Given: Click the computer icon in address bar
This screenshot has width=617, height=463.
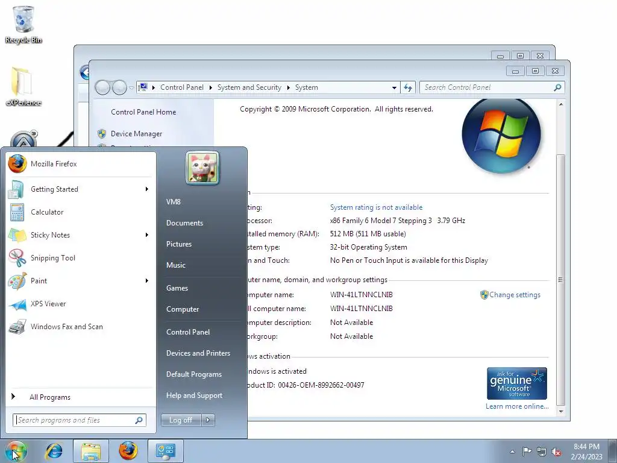Looking at the screenshot, I should pos(143,87).
